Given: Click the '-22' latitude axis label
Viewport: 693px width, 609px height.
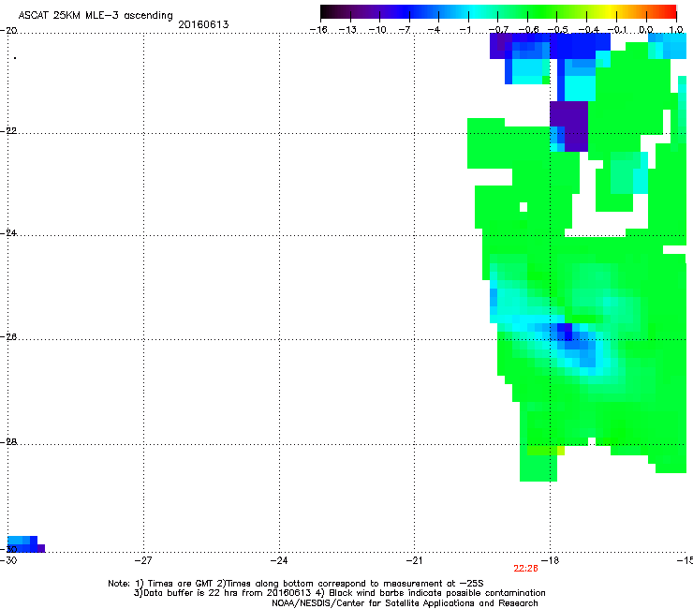Looking at the screenshot, I should 8,131.
